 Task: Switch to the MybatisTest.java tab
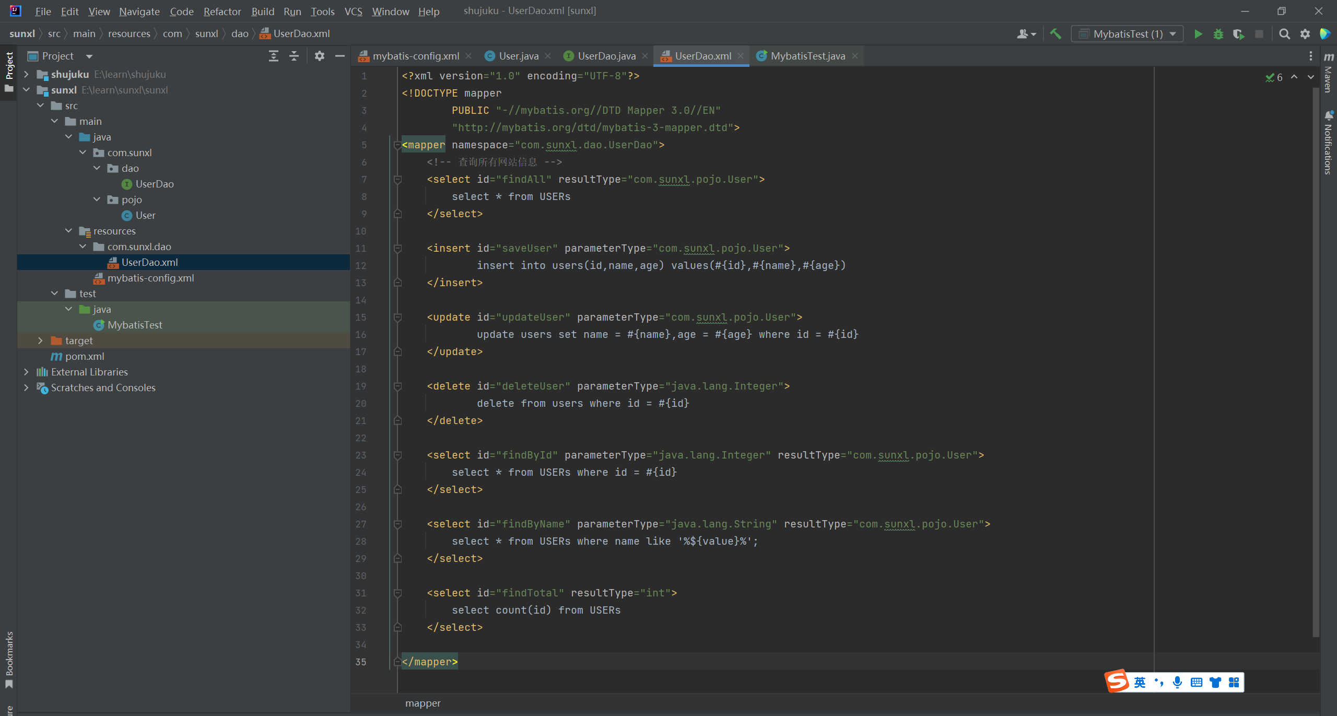pyautogui.click(x=807, y=56)
